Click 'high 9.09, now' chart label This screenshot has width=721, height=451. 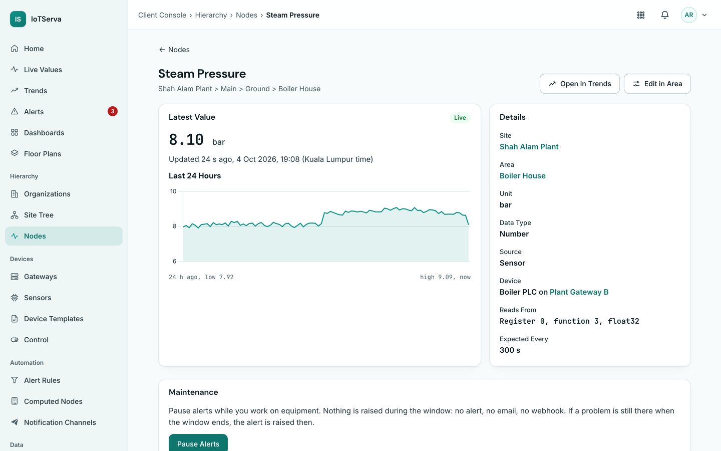[x=445, y=277]
